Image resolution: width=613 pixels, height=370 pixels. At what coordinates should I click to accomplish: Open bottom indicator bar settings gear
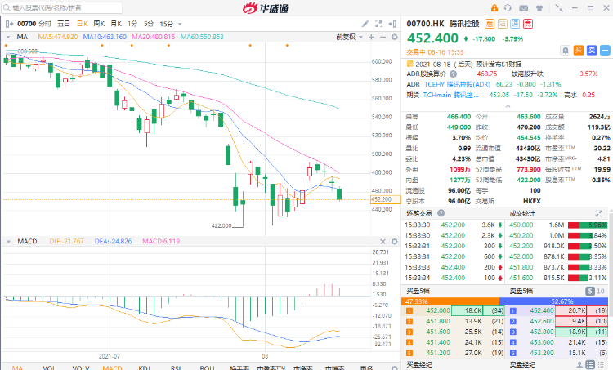click(x=395, y=368)
